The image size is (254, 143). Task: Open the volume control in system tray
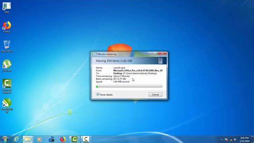tap(235, 139)
